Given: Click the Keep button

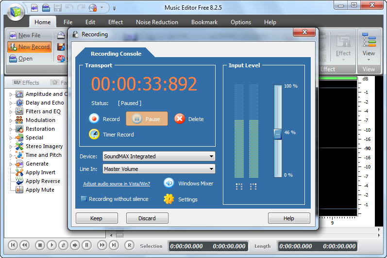Looking at the screenshot, I should point(97,218).
